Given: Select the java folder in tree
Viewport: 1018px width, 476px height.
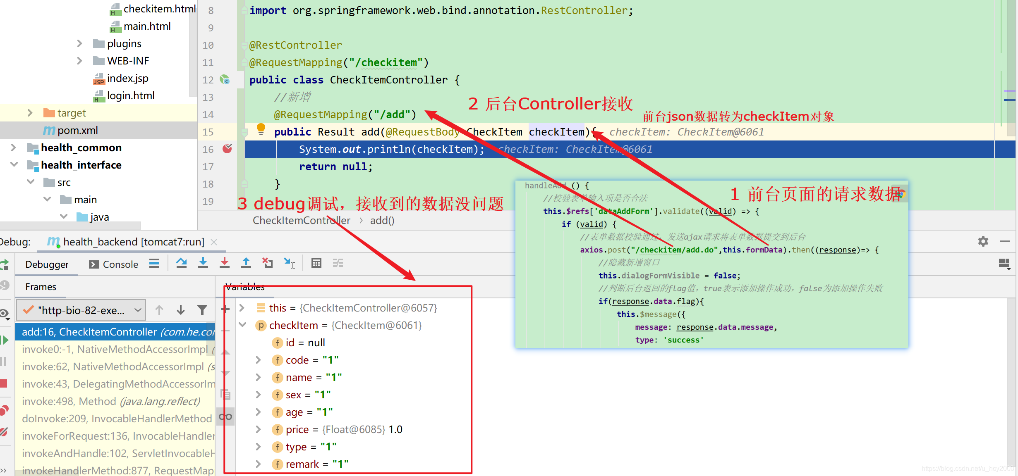Looking at the screenshot, I should pos(93,217).
